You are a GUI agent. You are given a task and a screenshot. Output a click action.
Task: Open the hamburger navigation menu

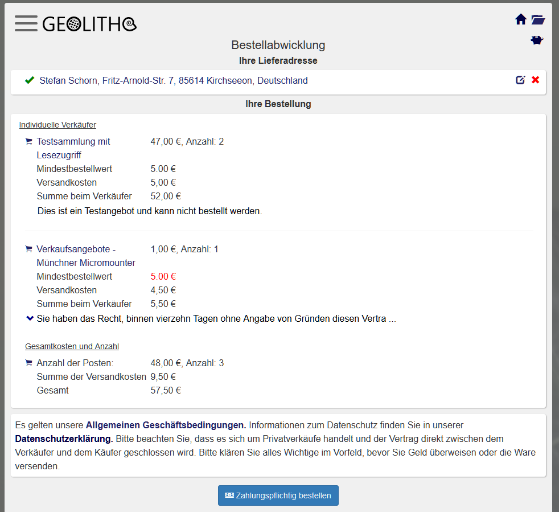pos(26,24)
